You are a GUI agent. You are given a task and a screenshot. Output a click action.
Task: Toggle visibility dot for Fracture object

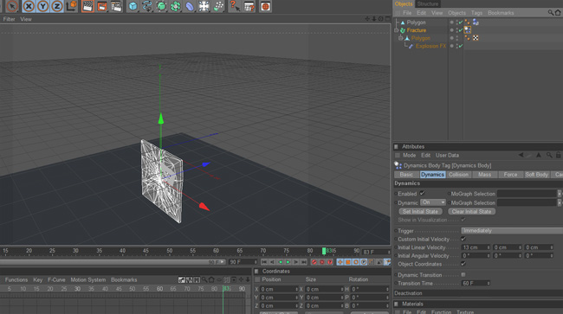click(451, 30)
